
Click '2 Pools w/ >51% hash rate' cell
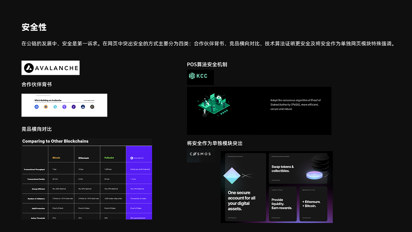pyautogui.click(x=89, y=198)
